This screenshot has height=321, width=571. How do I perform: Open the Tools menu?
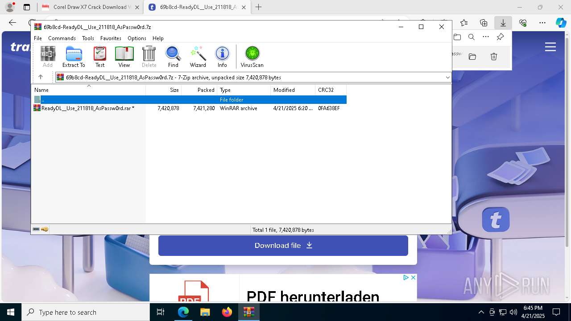88,38
